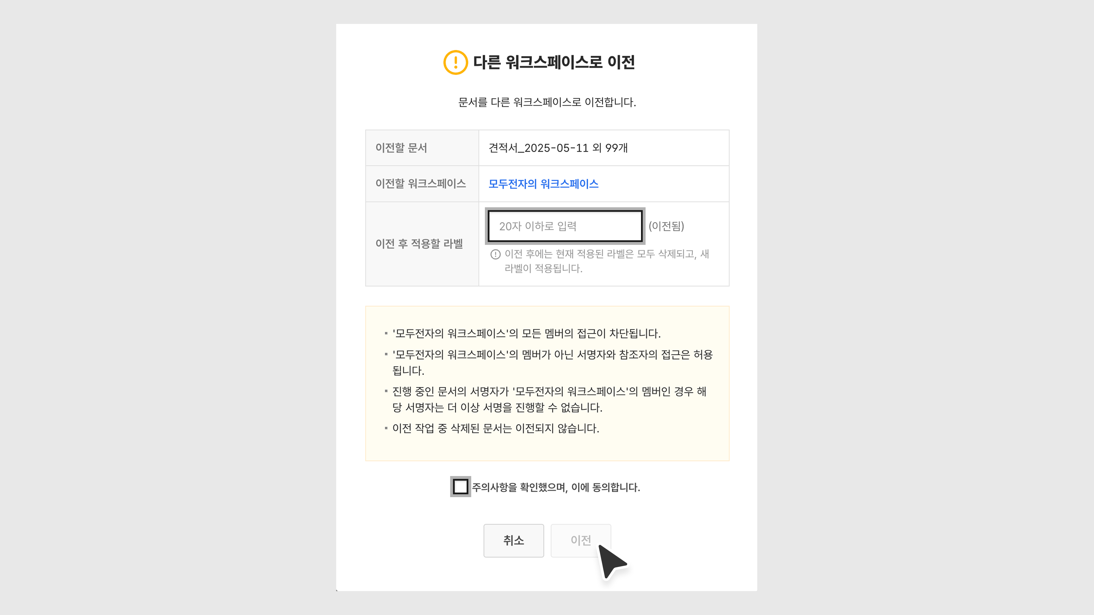Image resolution: width=1094 pixels, height=615 pixels.
Task: Check the 주의사항 agreement checkbox
Action: click(x=460, y=486)
